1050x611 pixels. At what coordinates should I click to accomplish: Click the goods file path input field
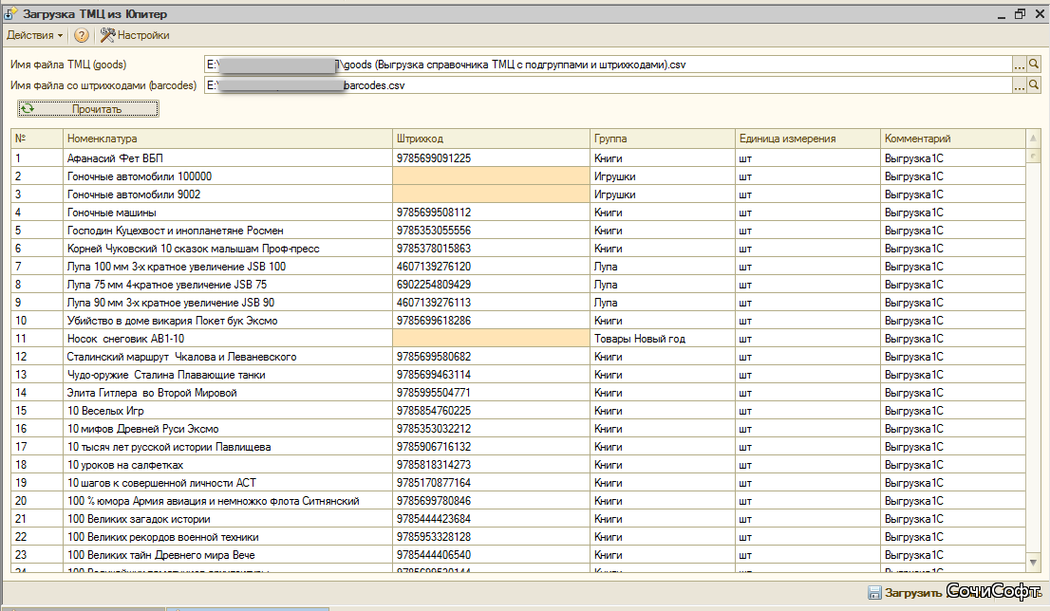click(608, 65)
